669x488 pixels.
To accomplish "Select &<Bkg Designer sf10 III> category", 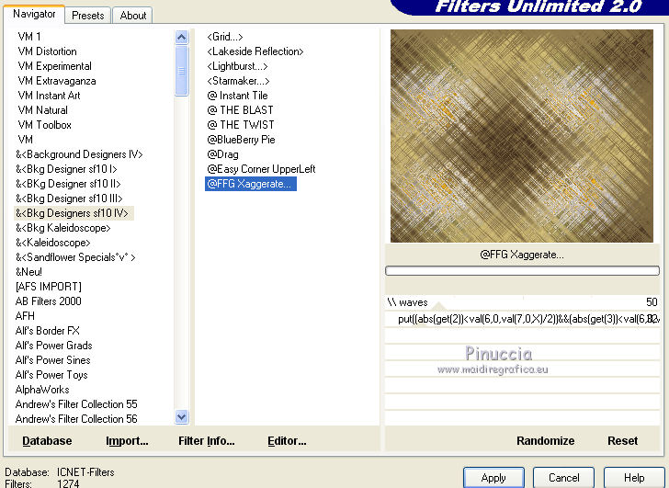I will click(x=69, y=199).
